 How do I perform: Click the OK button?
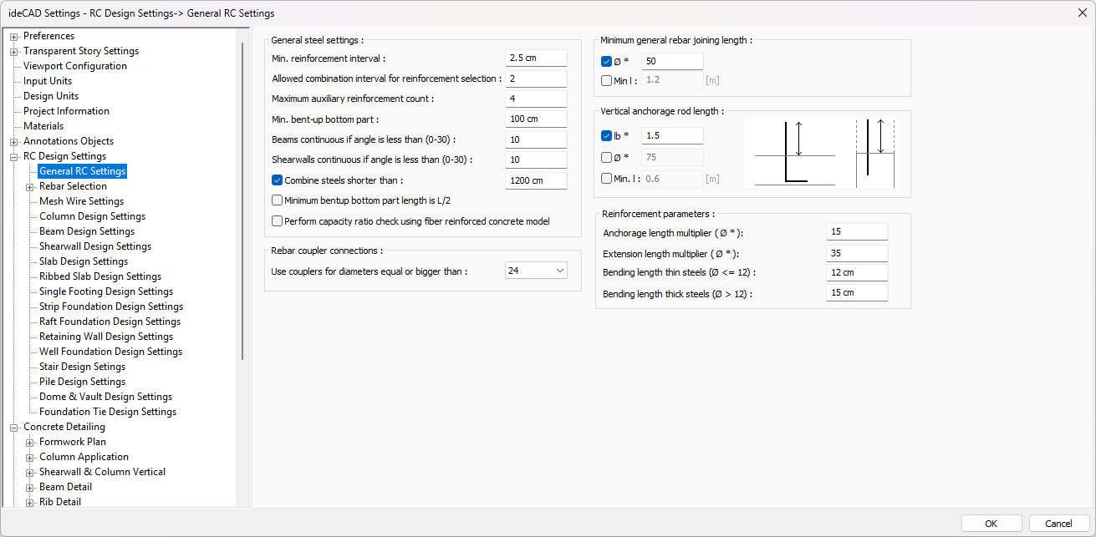(x=991, y=524)
